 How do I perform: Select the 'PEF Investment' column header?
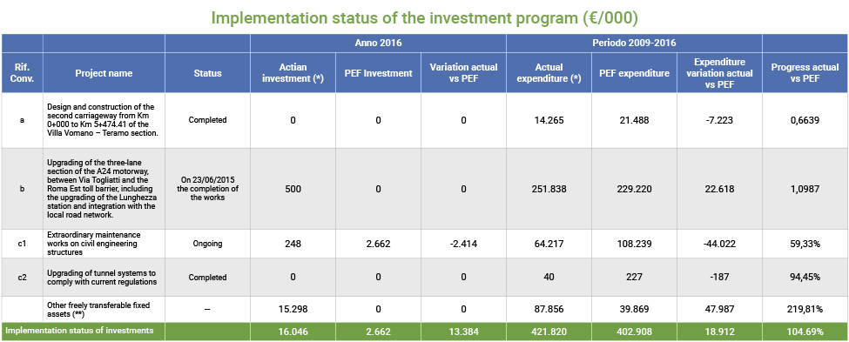(x=378, y=73)
